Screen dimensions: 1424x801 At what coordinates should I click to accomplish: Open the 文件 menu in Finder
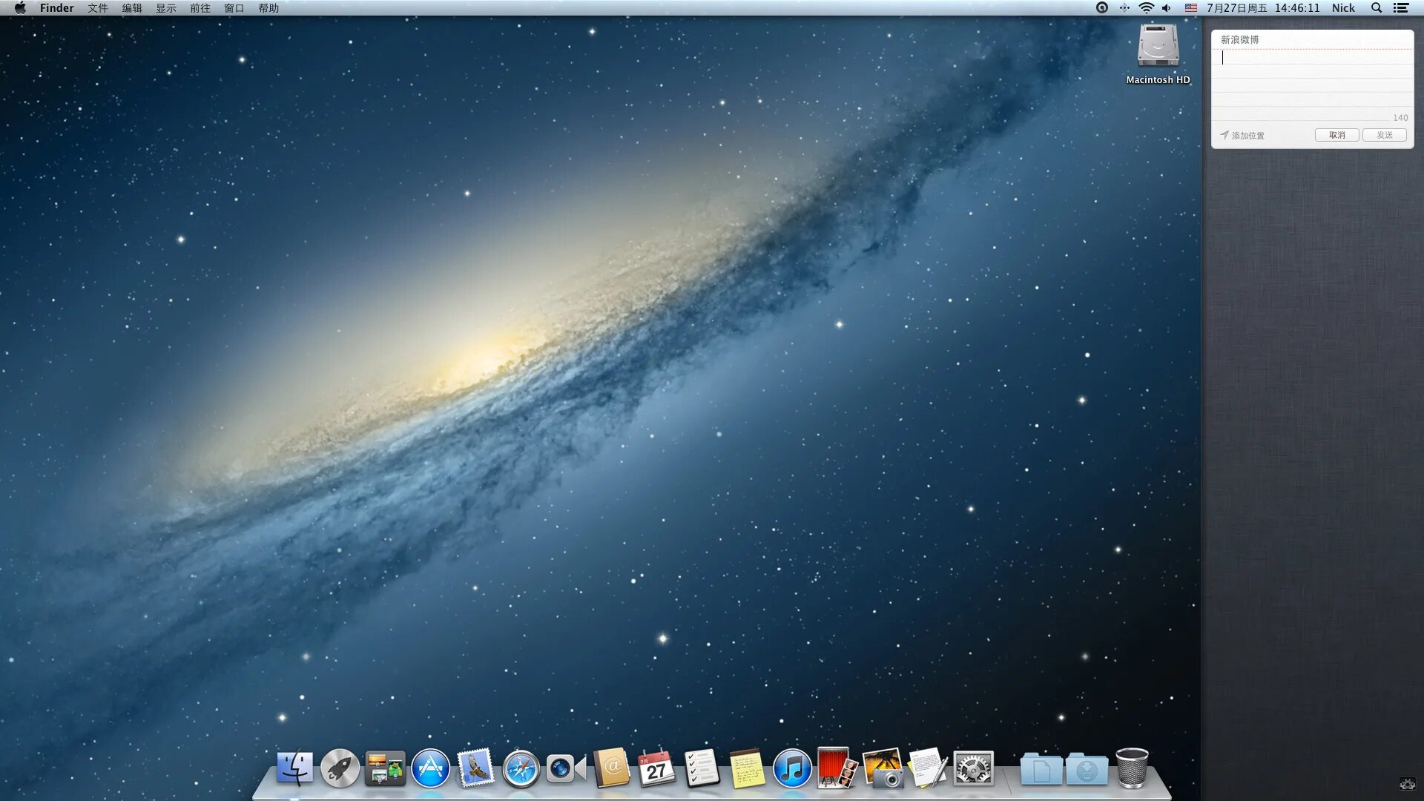(x=96, y=8)
